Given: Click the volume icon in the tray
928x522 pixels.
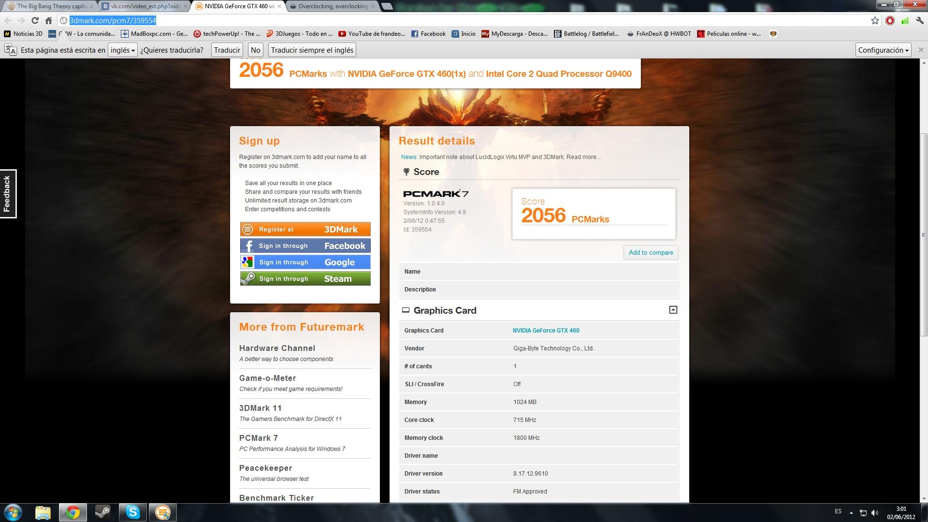Looking at the screenshot, I should click(x=875, y=513).
